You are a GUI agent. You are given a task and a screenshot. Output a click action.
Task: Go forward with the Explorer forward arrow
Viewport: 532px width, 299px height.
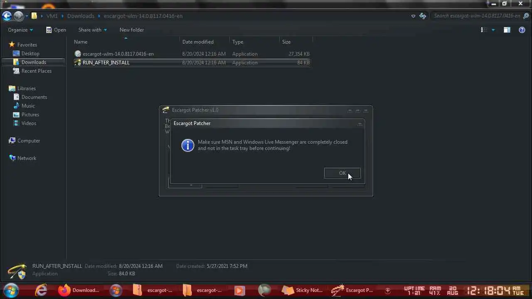tap(19, 16)
